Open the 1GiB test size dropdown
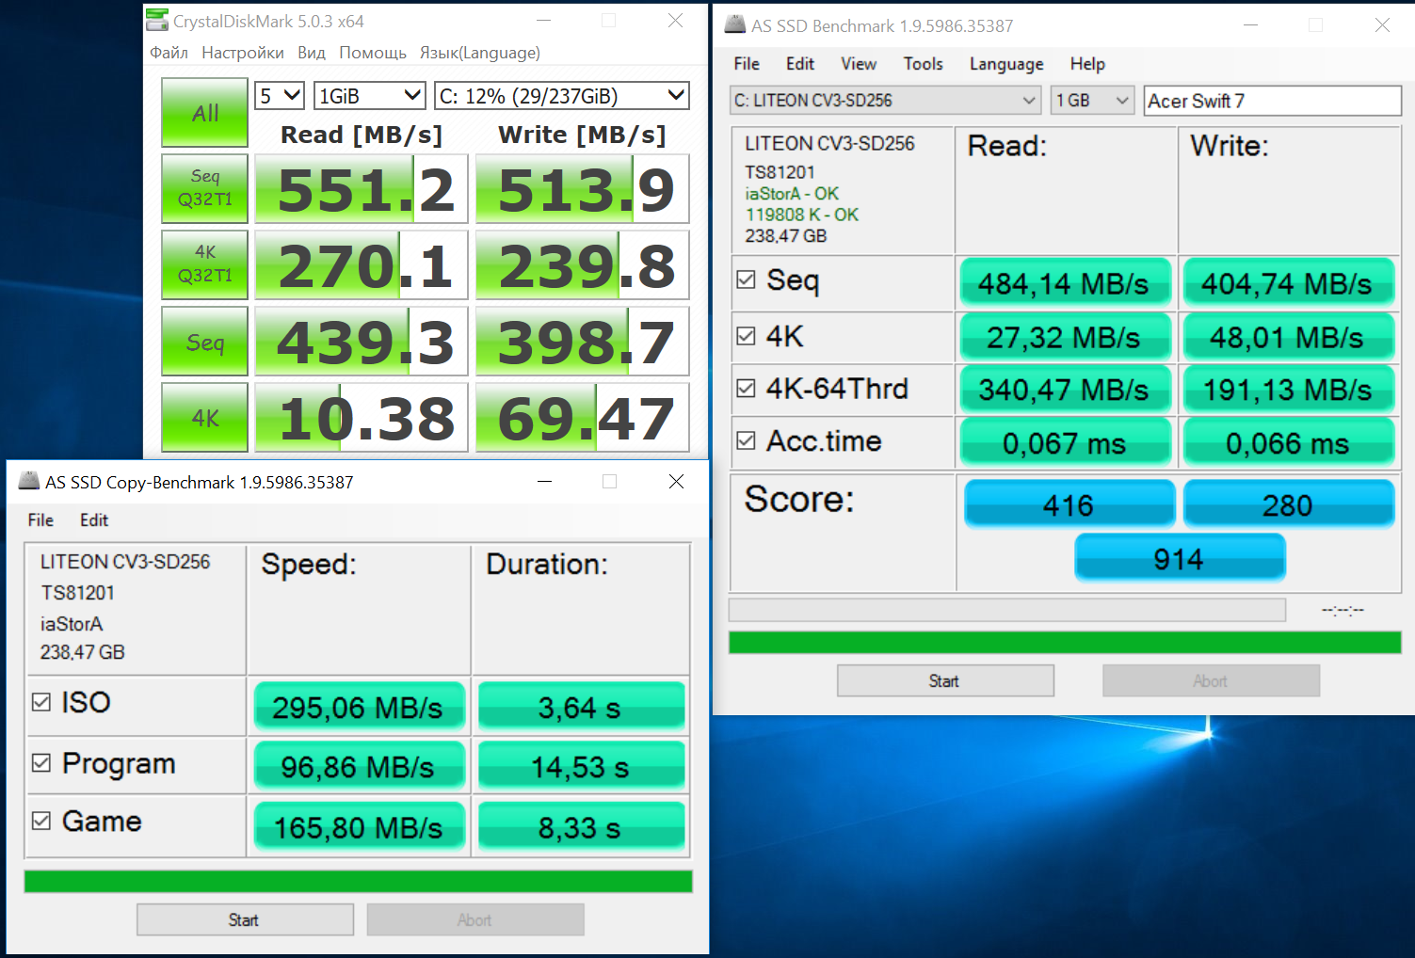Screen dimensions: 1415x958 [370, 96]
